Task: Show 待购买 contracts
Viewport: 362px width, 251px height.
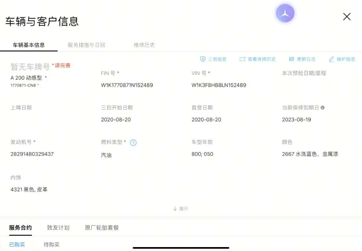Action: click(51, 245)
